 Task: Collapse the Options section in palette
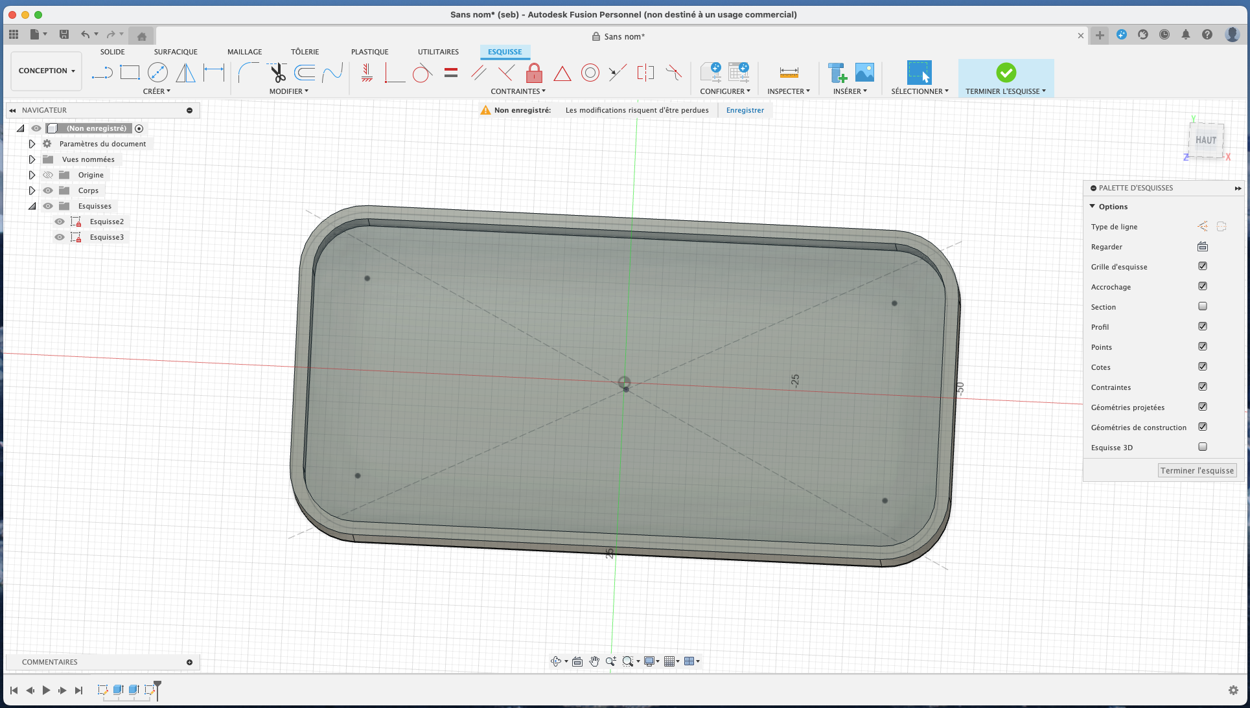coord(1093,207)
